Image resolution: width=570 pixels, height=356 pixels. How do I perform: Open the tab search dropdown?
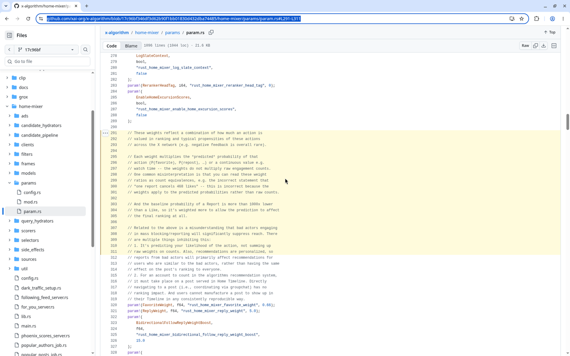pyautogui.click(x=6, y=6)
